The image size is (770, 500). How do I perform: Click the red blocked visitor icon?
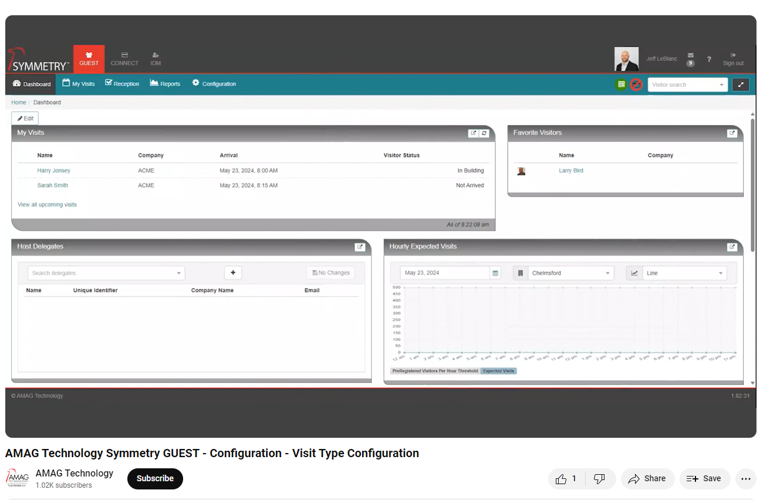tap(636, 85)
